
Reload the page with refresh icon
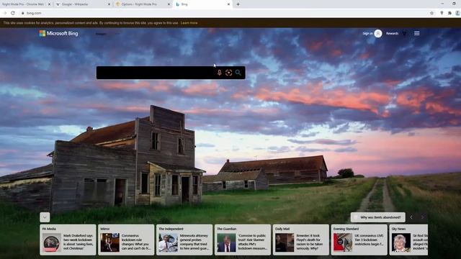pyautogui.click(x=13, y=13)
